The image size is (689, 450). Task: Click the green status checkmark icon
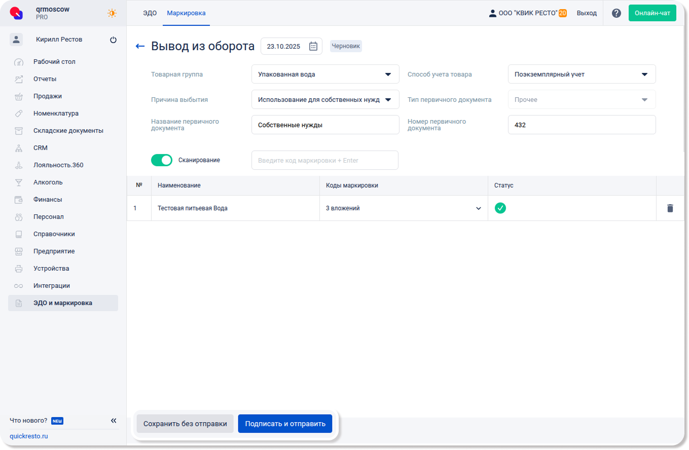[500, 208]
